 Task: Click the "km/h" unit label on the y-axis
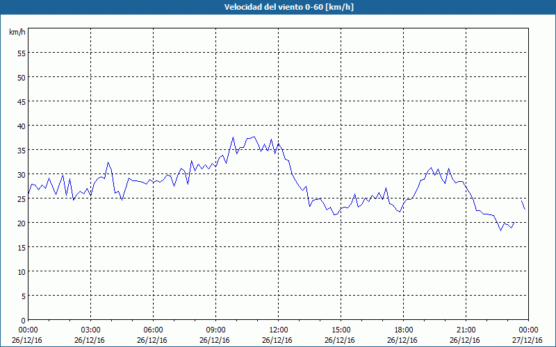coord(17,32)
